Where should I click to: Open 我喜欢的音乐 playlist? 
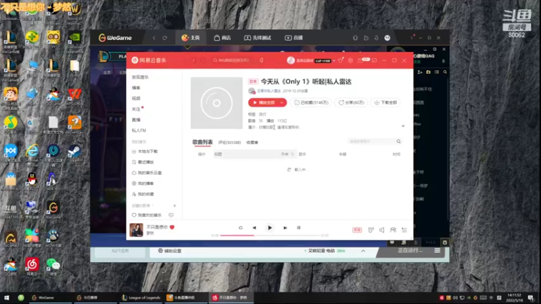point(147,215)
